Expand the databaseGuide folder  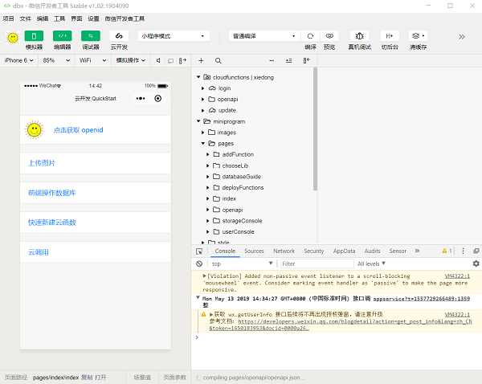[208, 177]
